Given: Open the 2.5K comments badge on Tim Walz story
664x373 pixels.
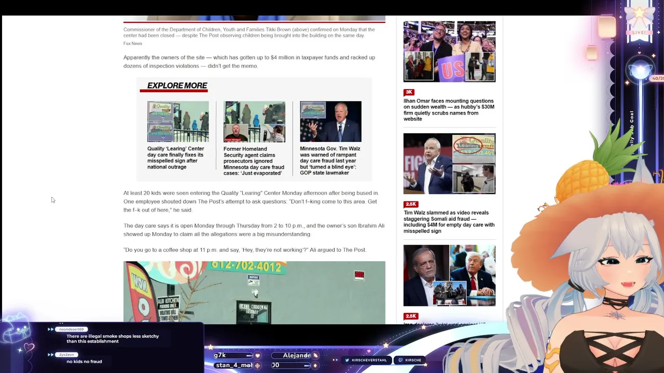Looking at the screenshot, I should (411, 204).
